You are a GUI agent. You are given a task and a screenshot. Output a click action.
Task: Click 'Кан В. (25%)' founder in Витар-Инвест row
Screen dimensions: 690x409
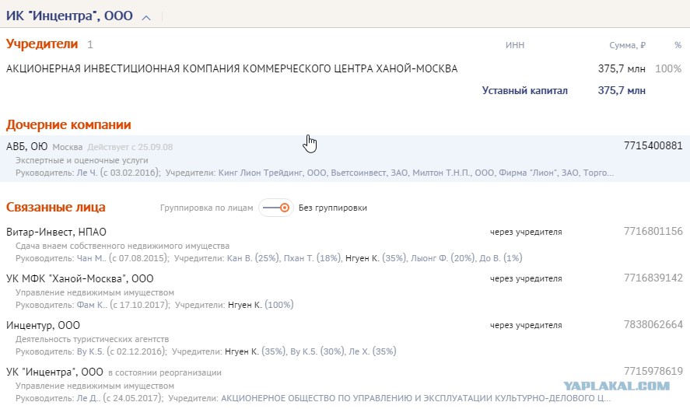coord(253,258)
